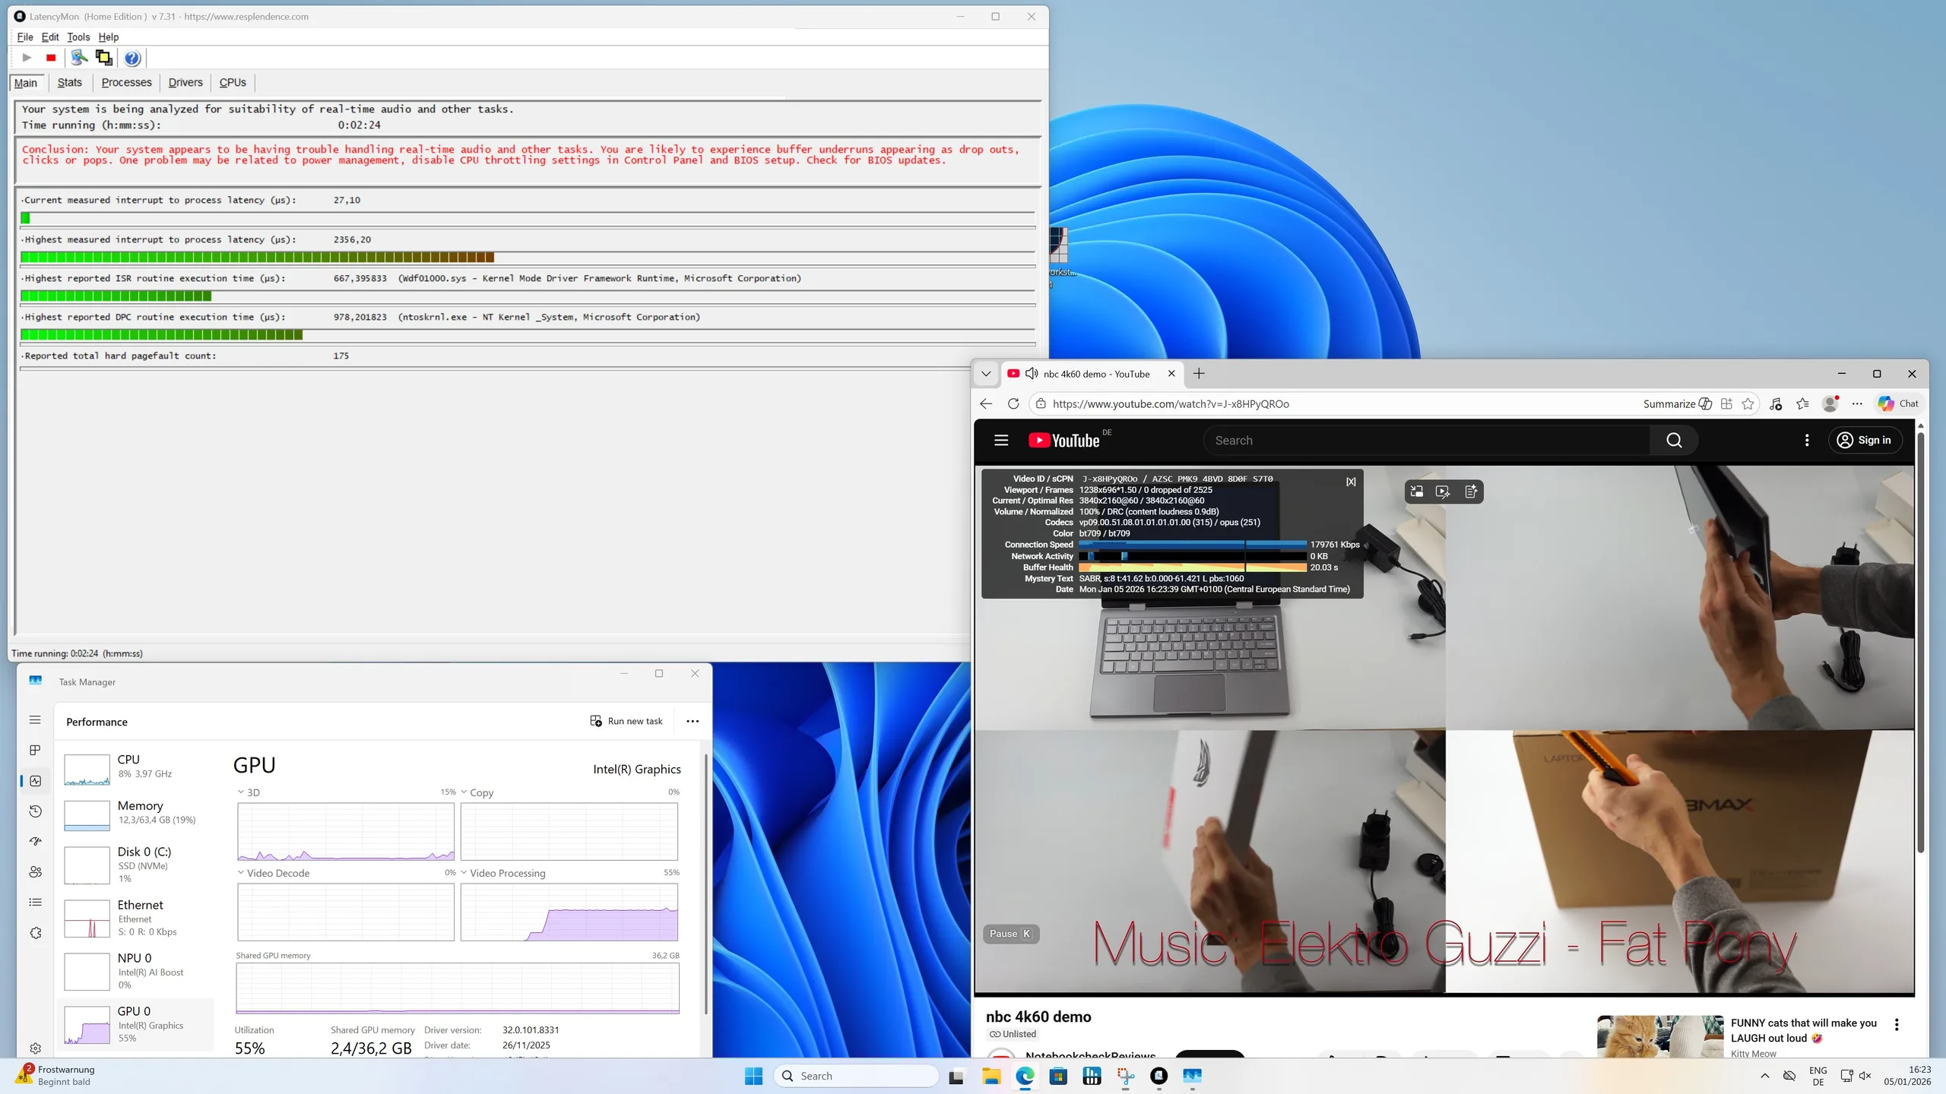Open Startup apps in the Task Manager sidebar
This screenshot has width=1946, height=1094.
(x=35, y=842)
